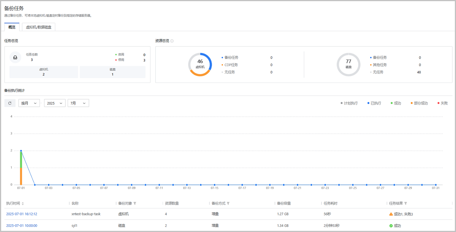Open the 7月 month dropdown

point(78,103)
